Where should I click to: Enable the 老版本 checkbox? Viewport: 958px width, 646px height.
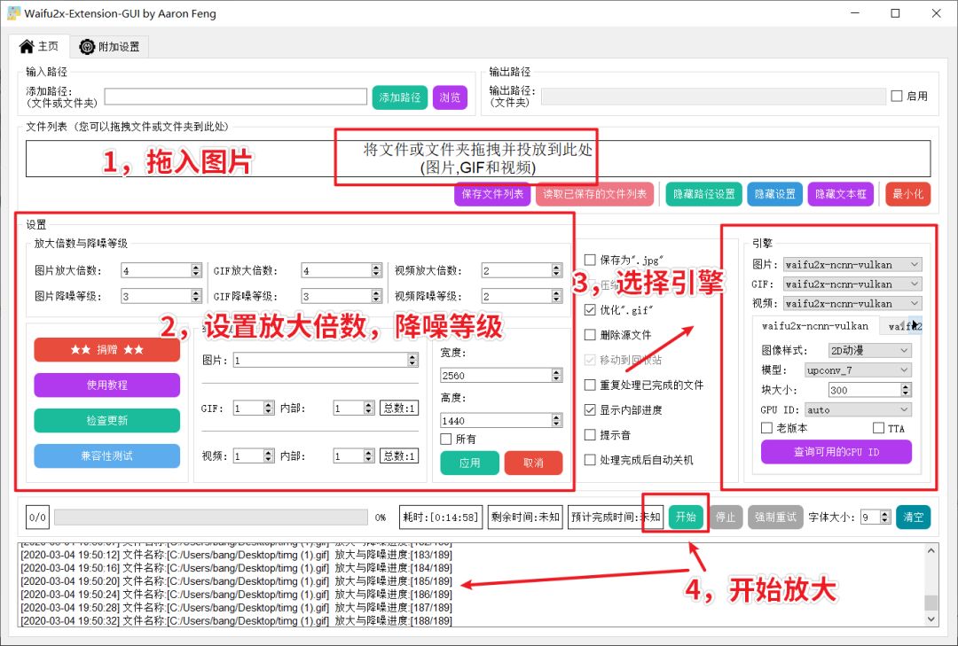pos(766,428)
